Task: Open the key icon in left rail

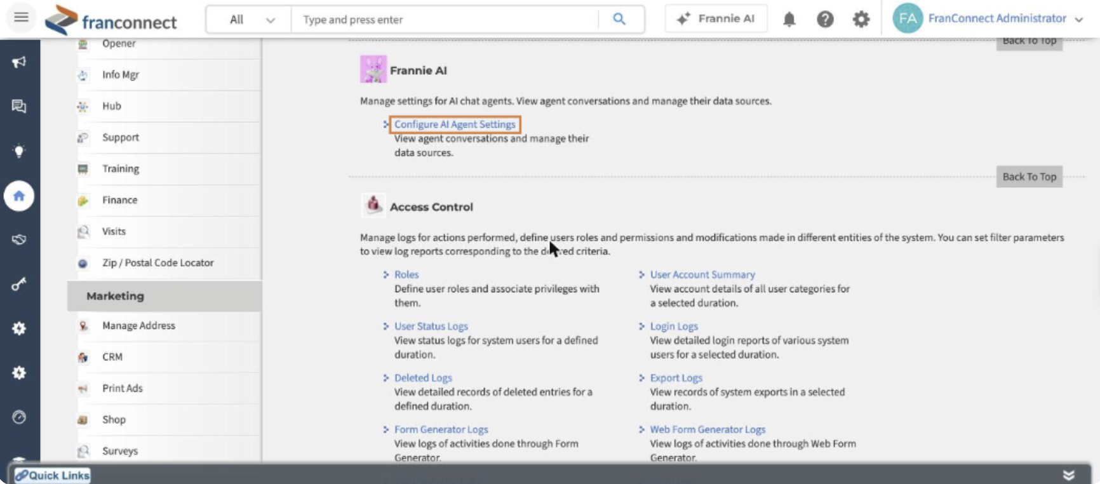Action: (19, 284)
